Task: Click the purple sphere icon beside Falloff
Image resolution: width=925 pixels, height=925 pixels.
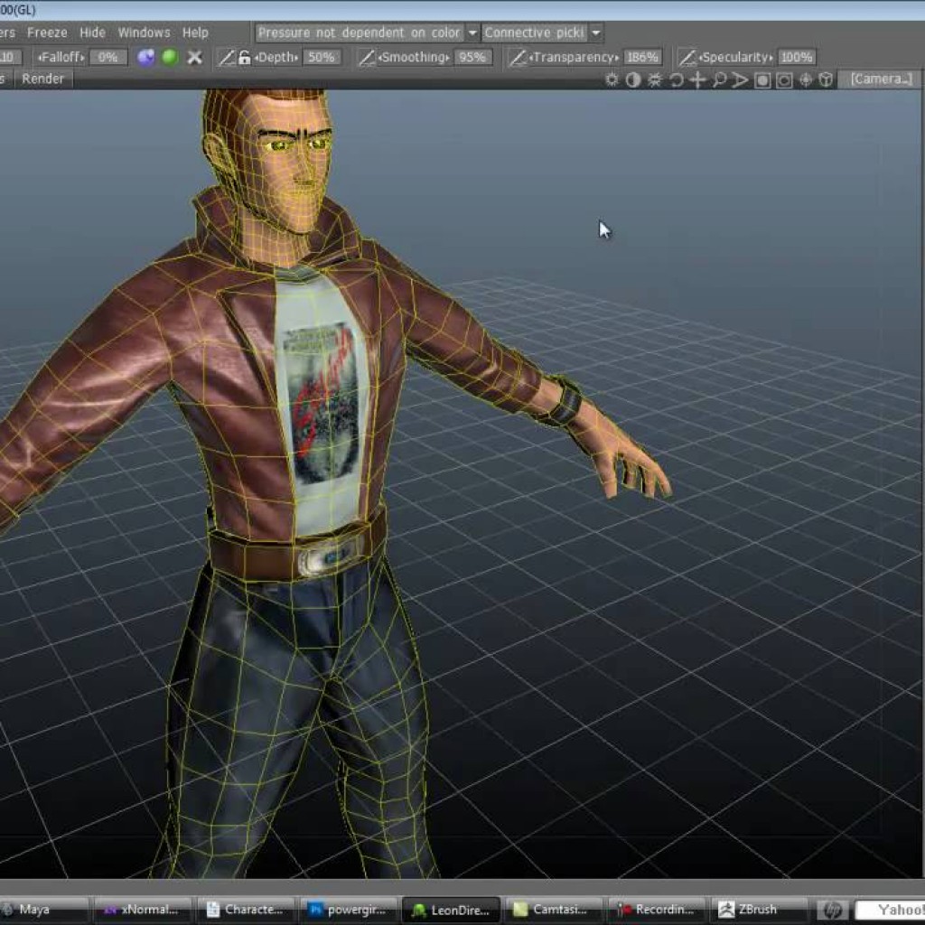Action: pyautogui.click(x=145, y=57)
